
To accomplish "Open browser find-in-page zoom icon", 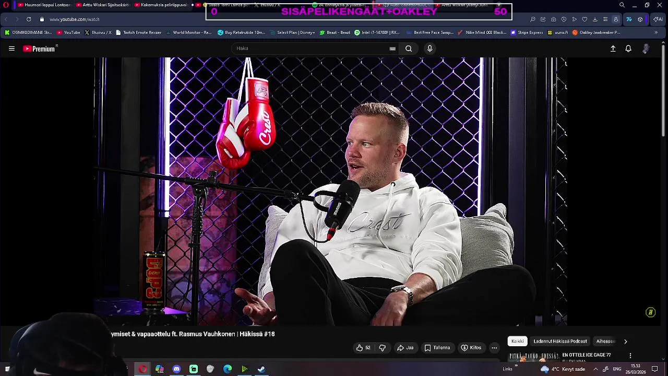I will 533,19.
